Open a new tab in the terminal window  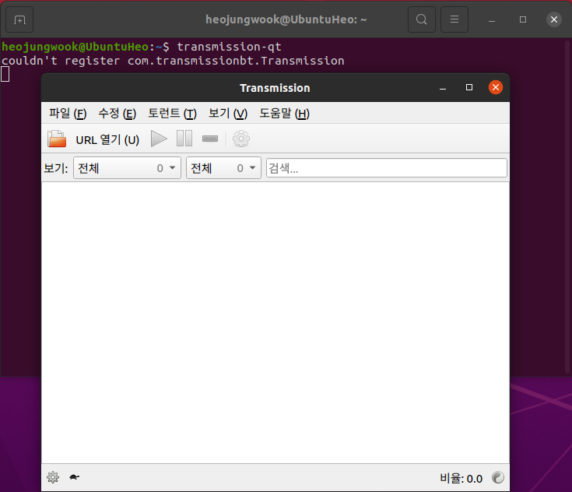[x=19, y=19]
